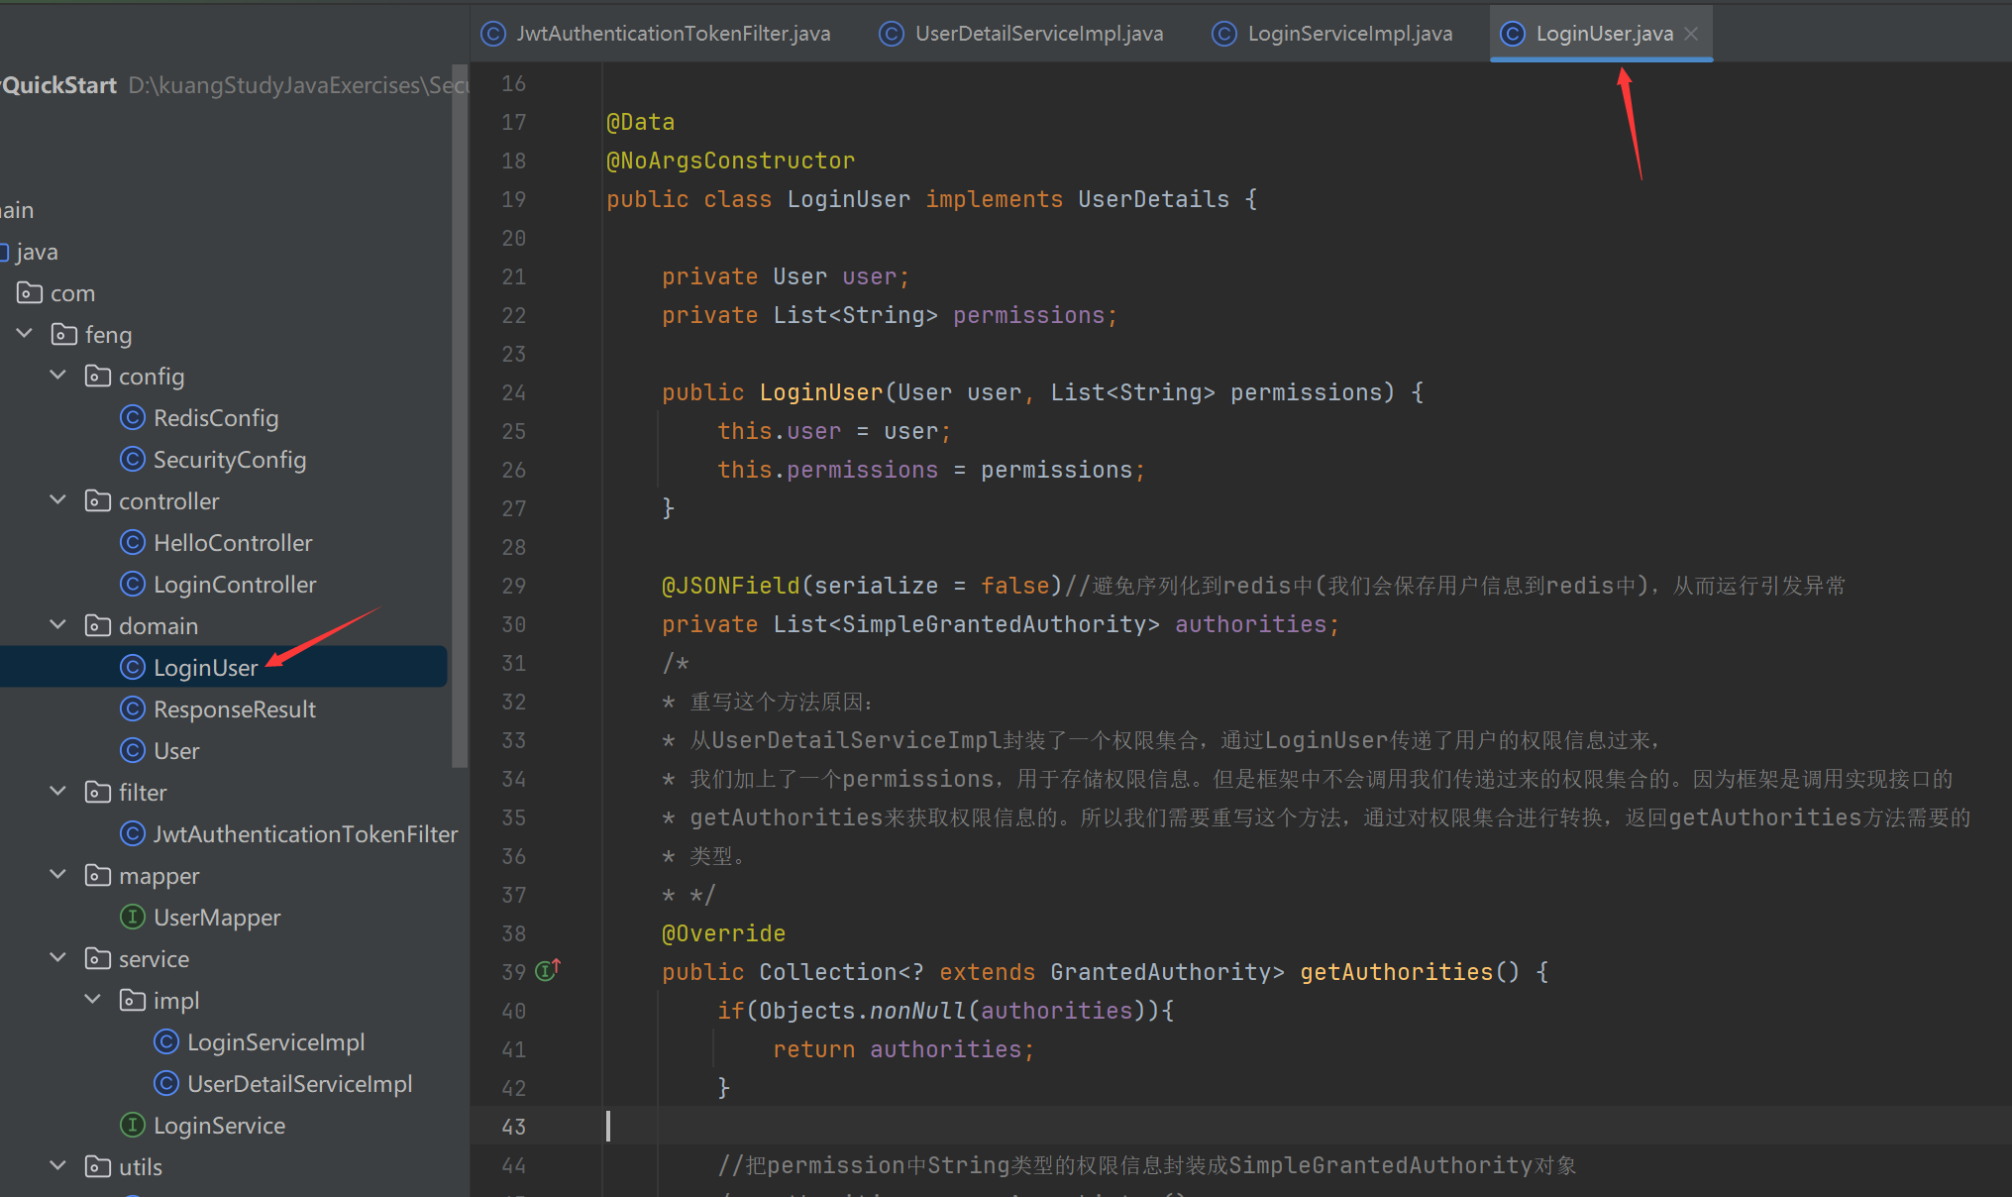Click the mapper folder icon
Screen dimensions: 2012x1197
tap(98, 875)
